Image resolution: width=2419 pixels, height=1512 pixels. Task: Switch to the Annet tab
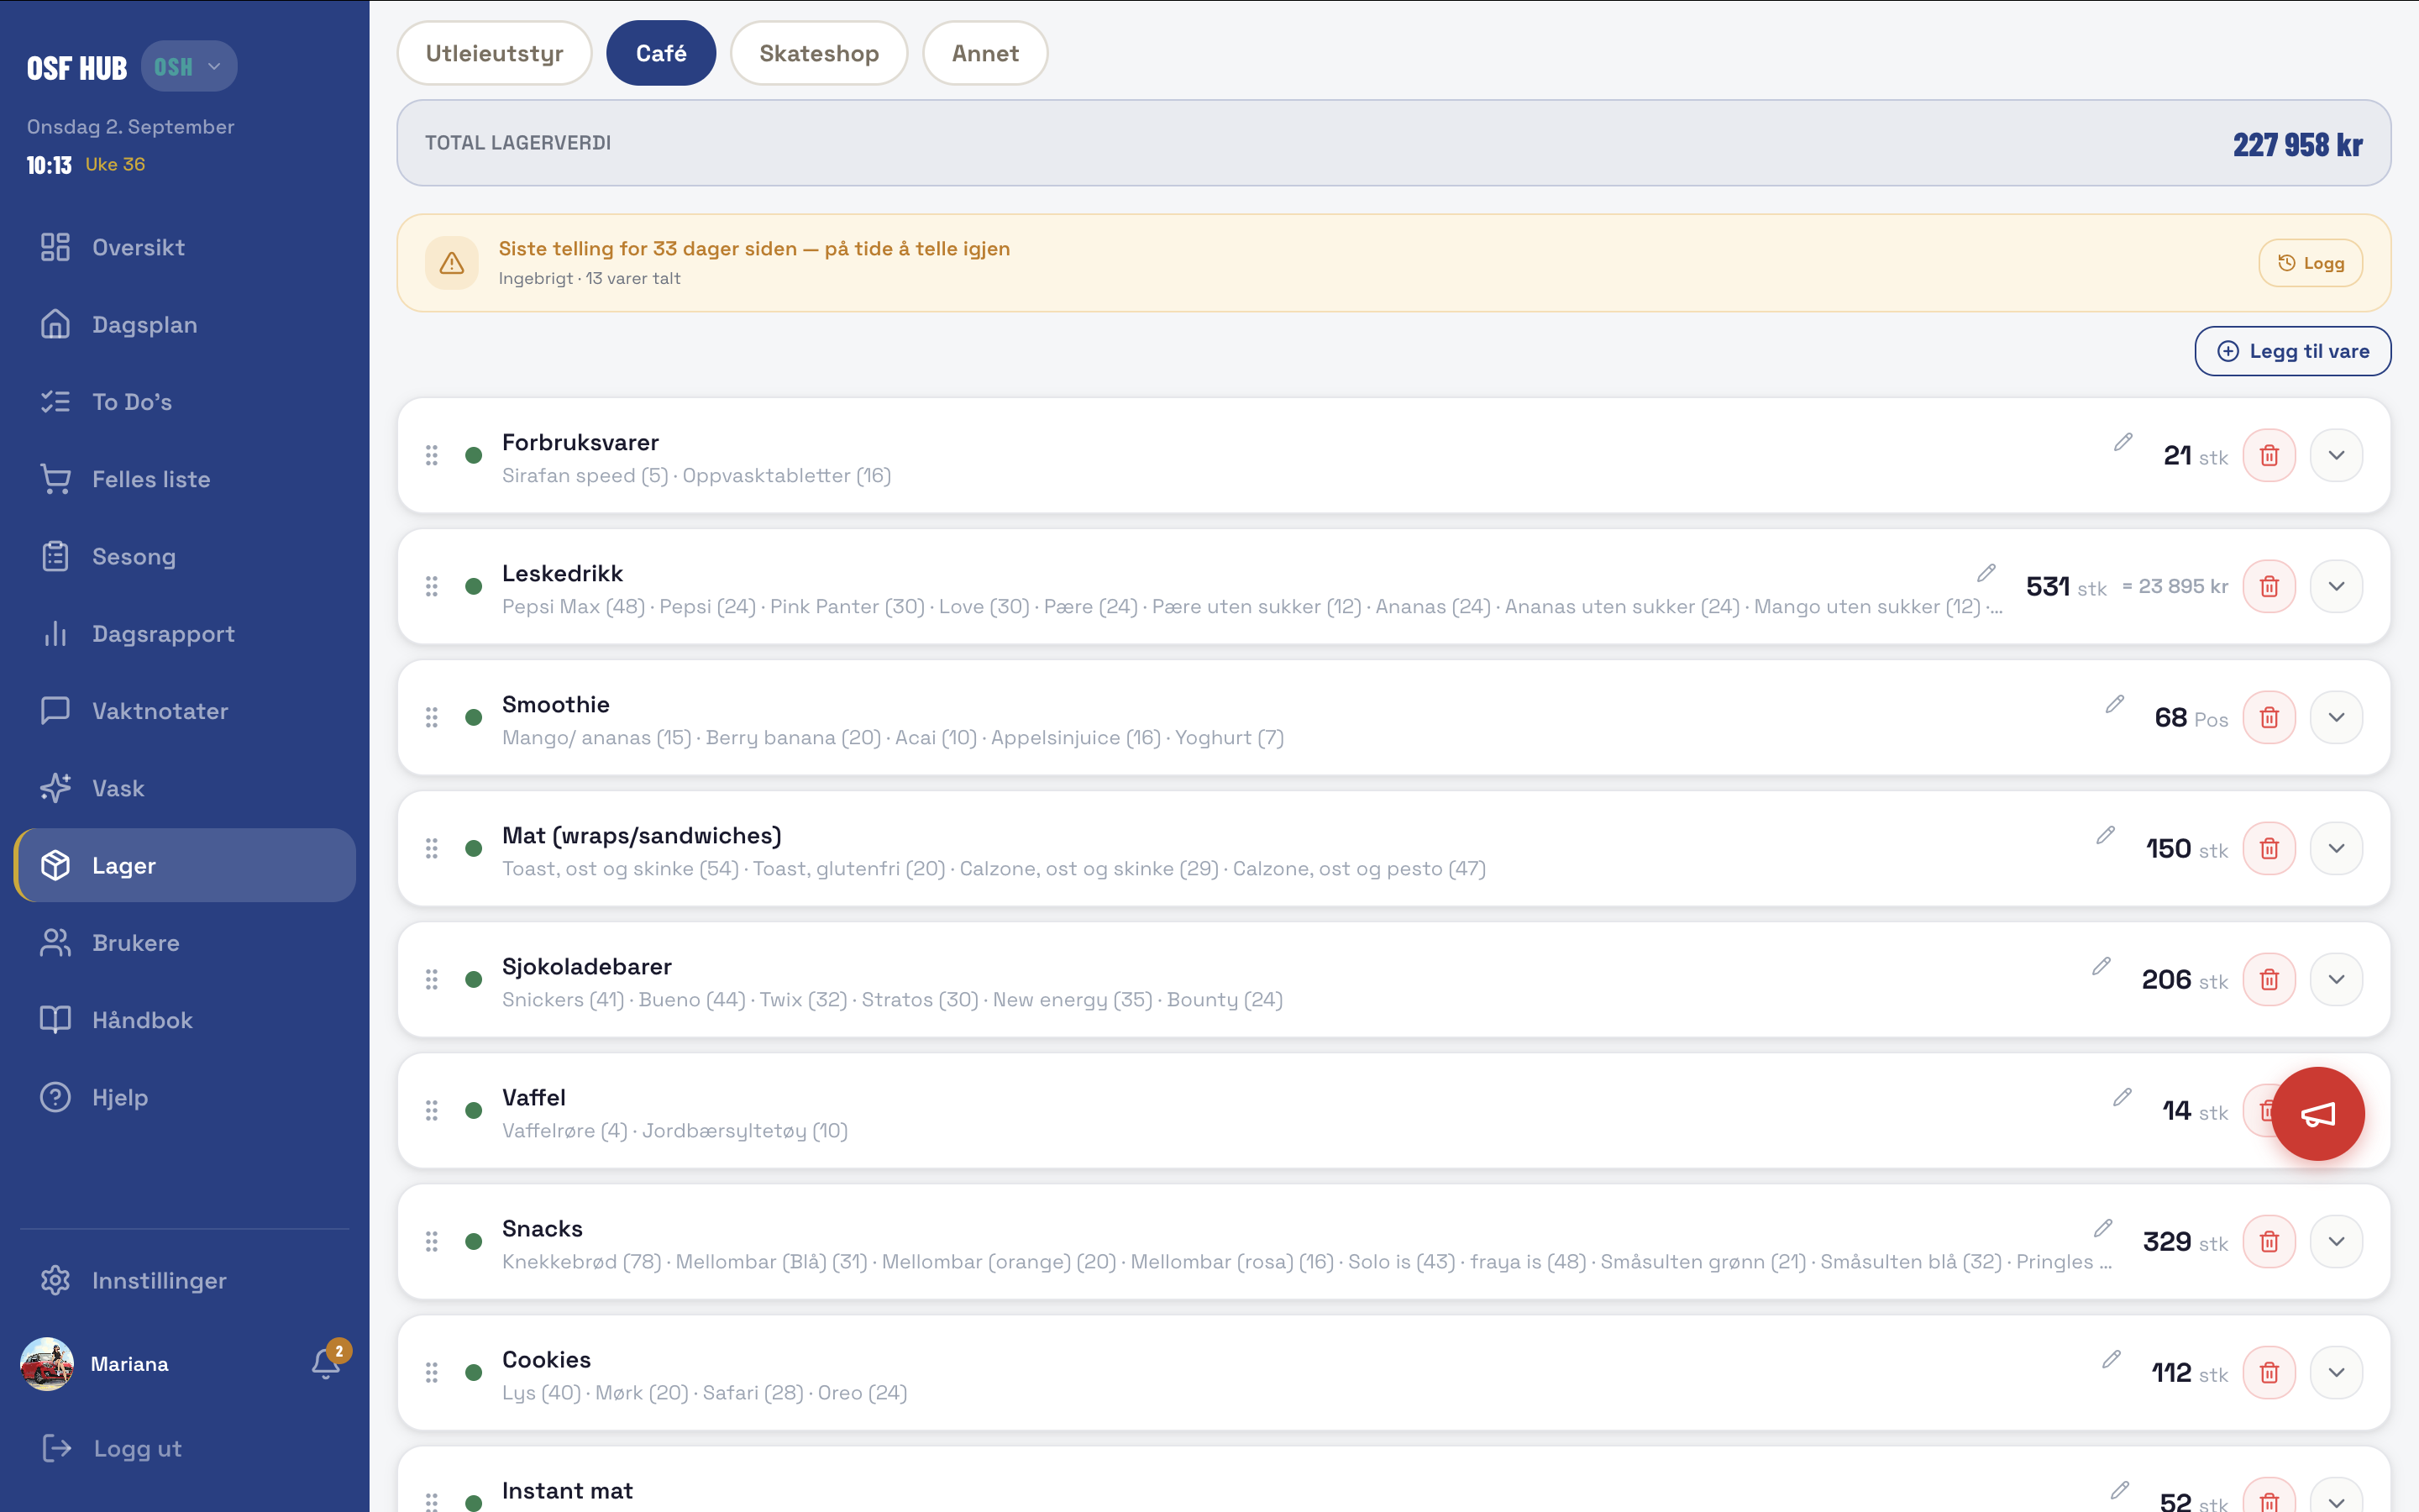[984, 53]
